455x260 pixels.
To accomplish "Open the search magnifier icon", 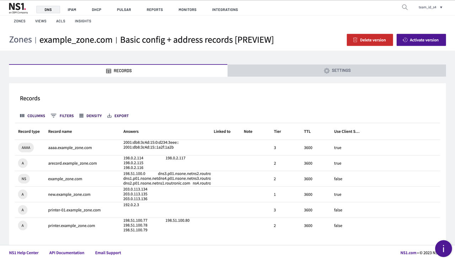I will click(405, 7).
